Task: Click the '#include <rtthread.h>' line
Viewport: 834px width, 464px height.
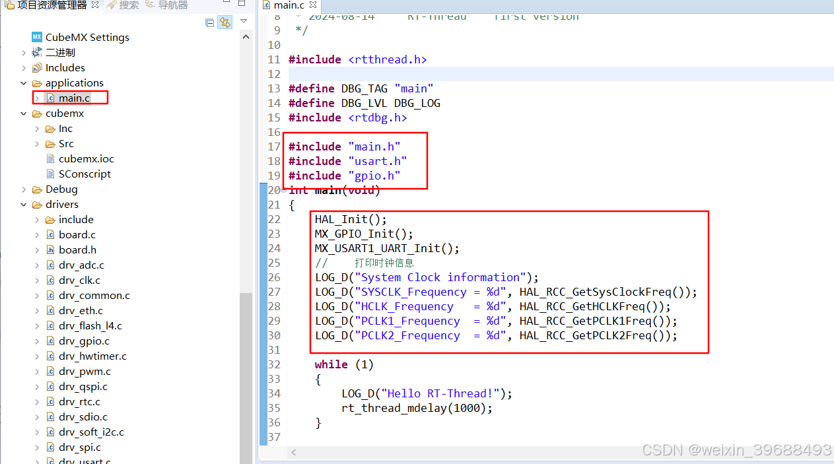Action: click(357, 59)
